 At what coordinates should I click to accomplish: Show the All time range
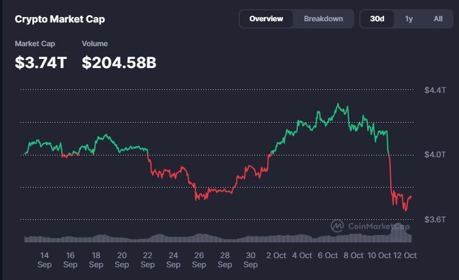[438, 19]
